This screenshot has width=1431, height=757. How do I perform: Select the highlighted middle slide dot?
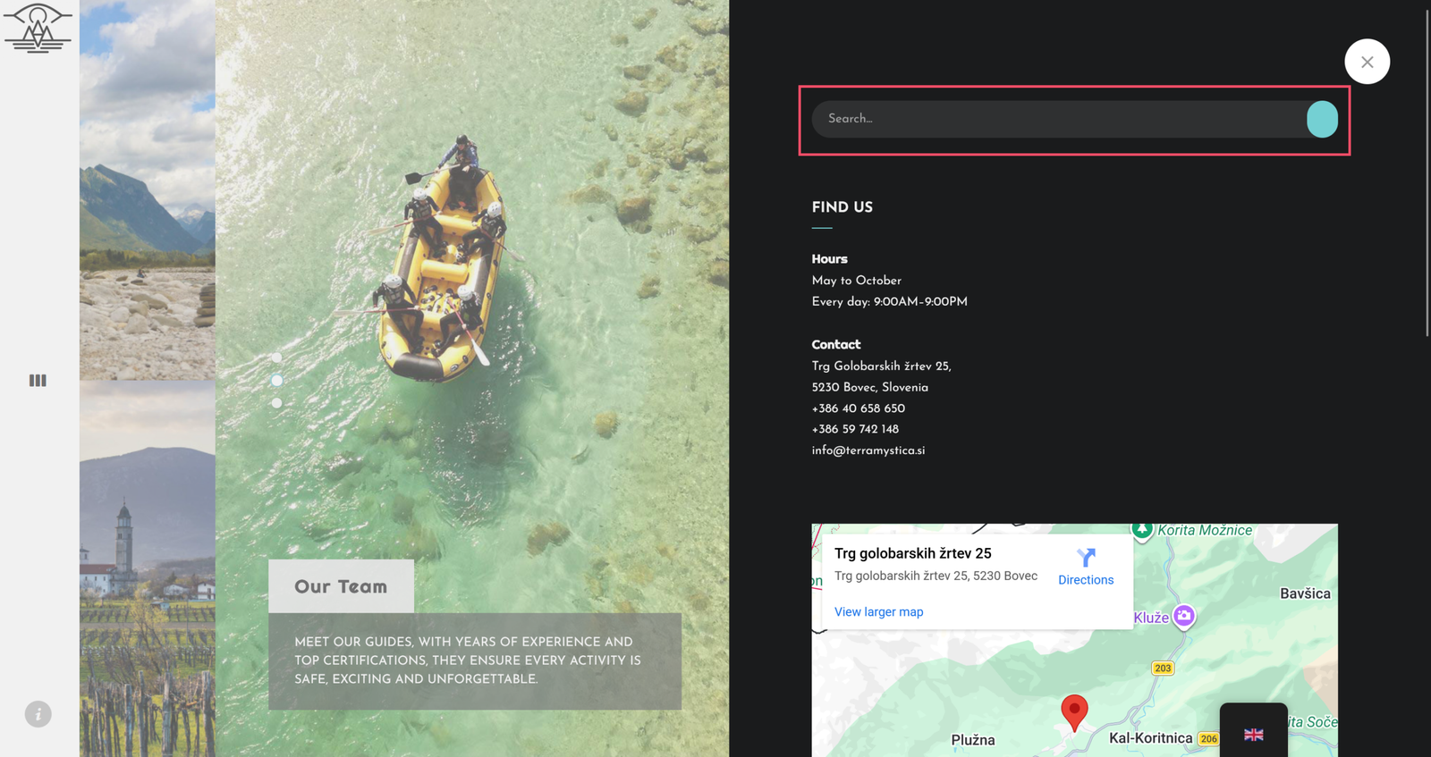(x=277, y=381)
